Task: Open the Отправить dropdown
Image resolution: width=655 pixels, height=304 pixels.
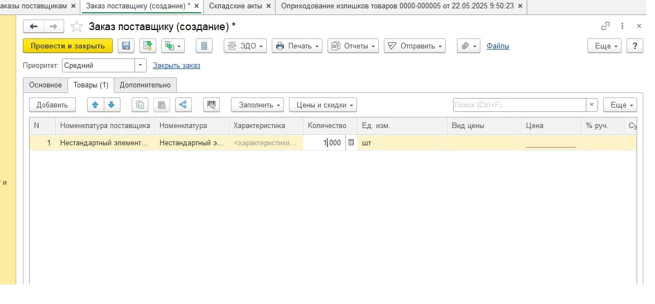Action: (x=415, y=46)
